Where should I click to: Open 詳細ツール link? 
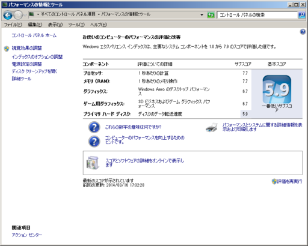pyautogui.click(x=22, y=79)
